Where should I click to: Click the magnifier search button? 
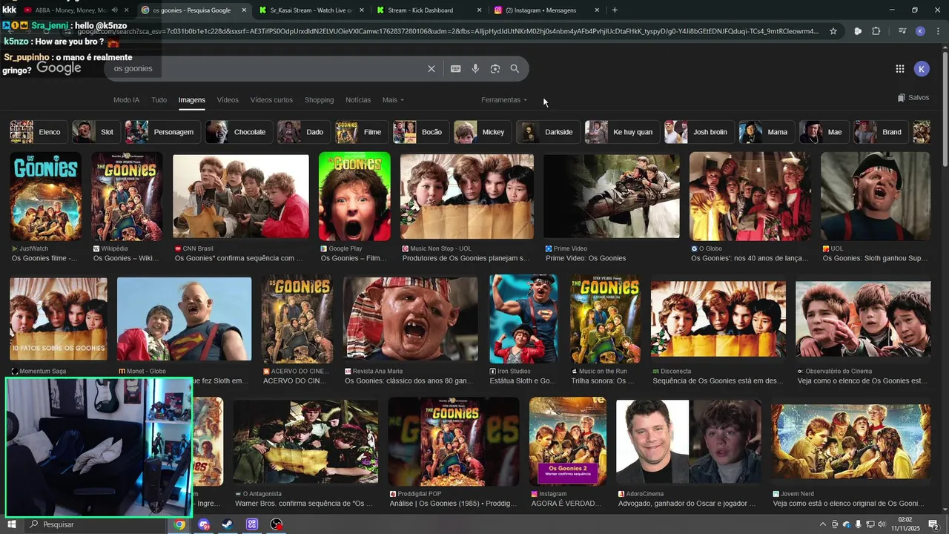(x=515, y=68)
